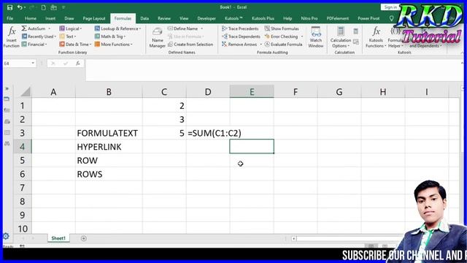The width and height of the screenshot is (467, 263).
Task: Select row 4 header
Action: coord(23,146)
